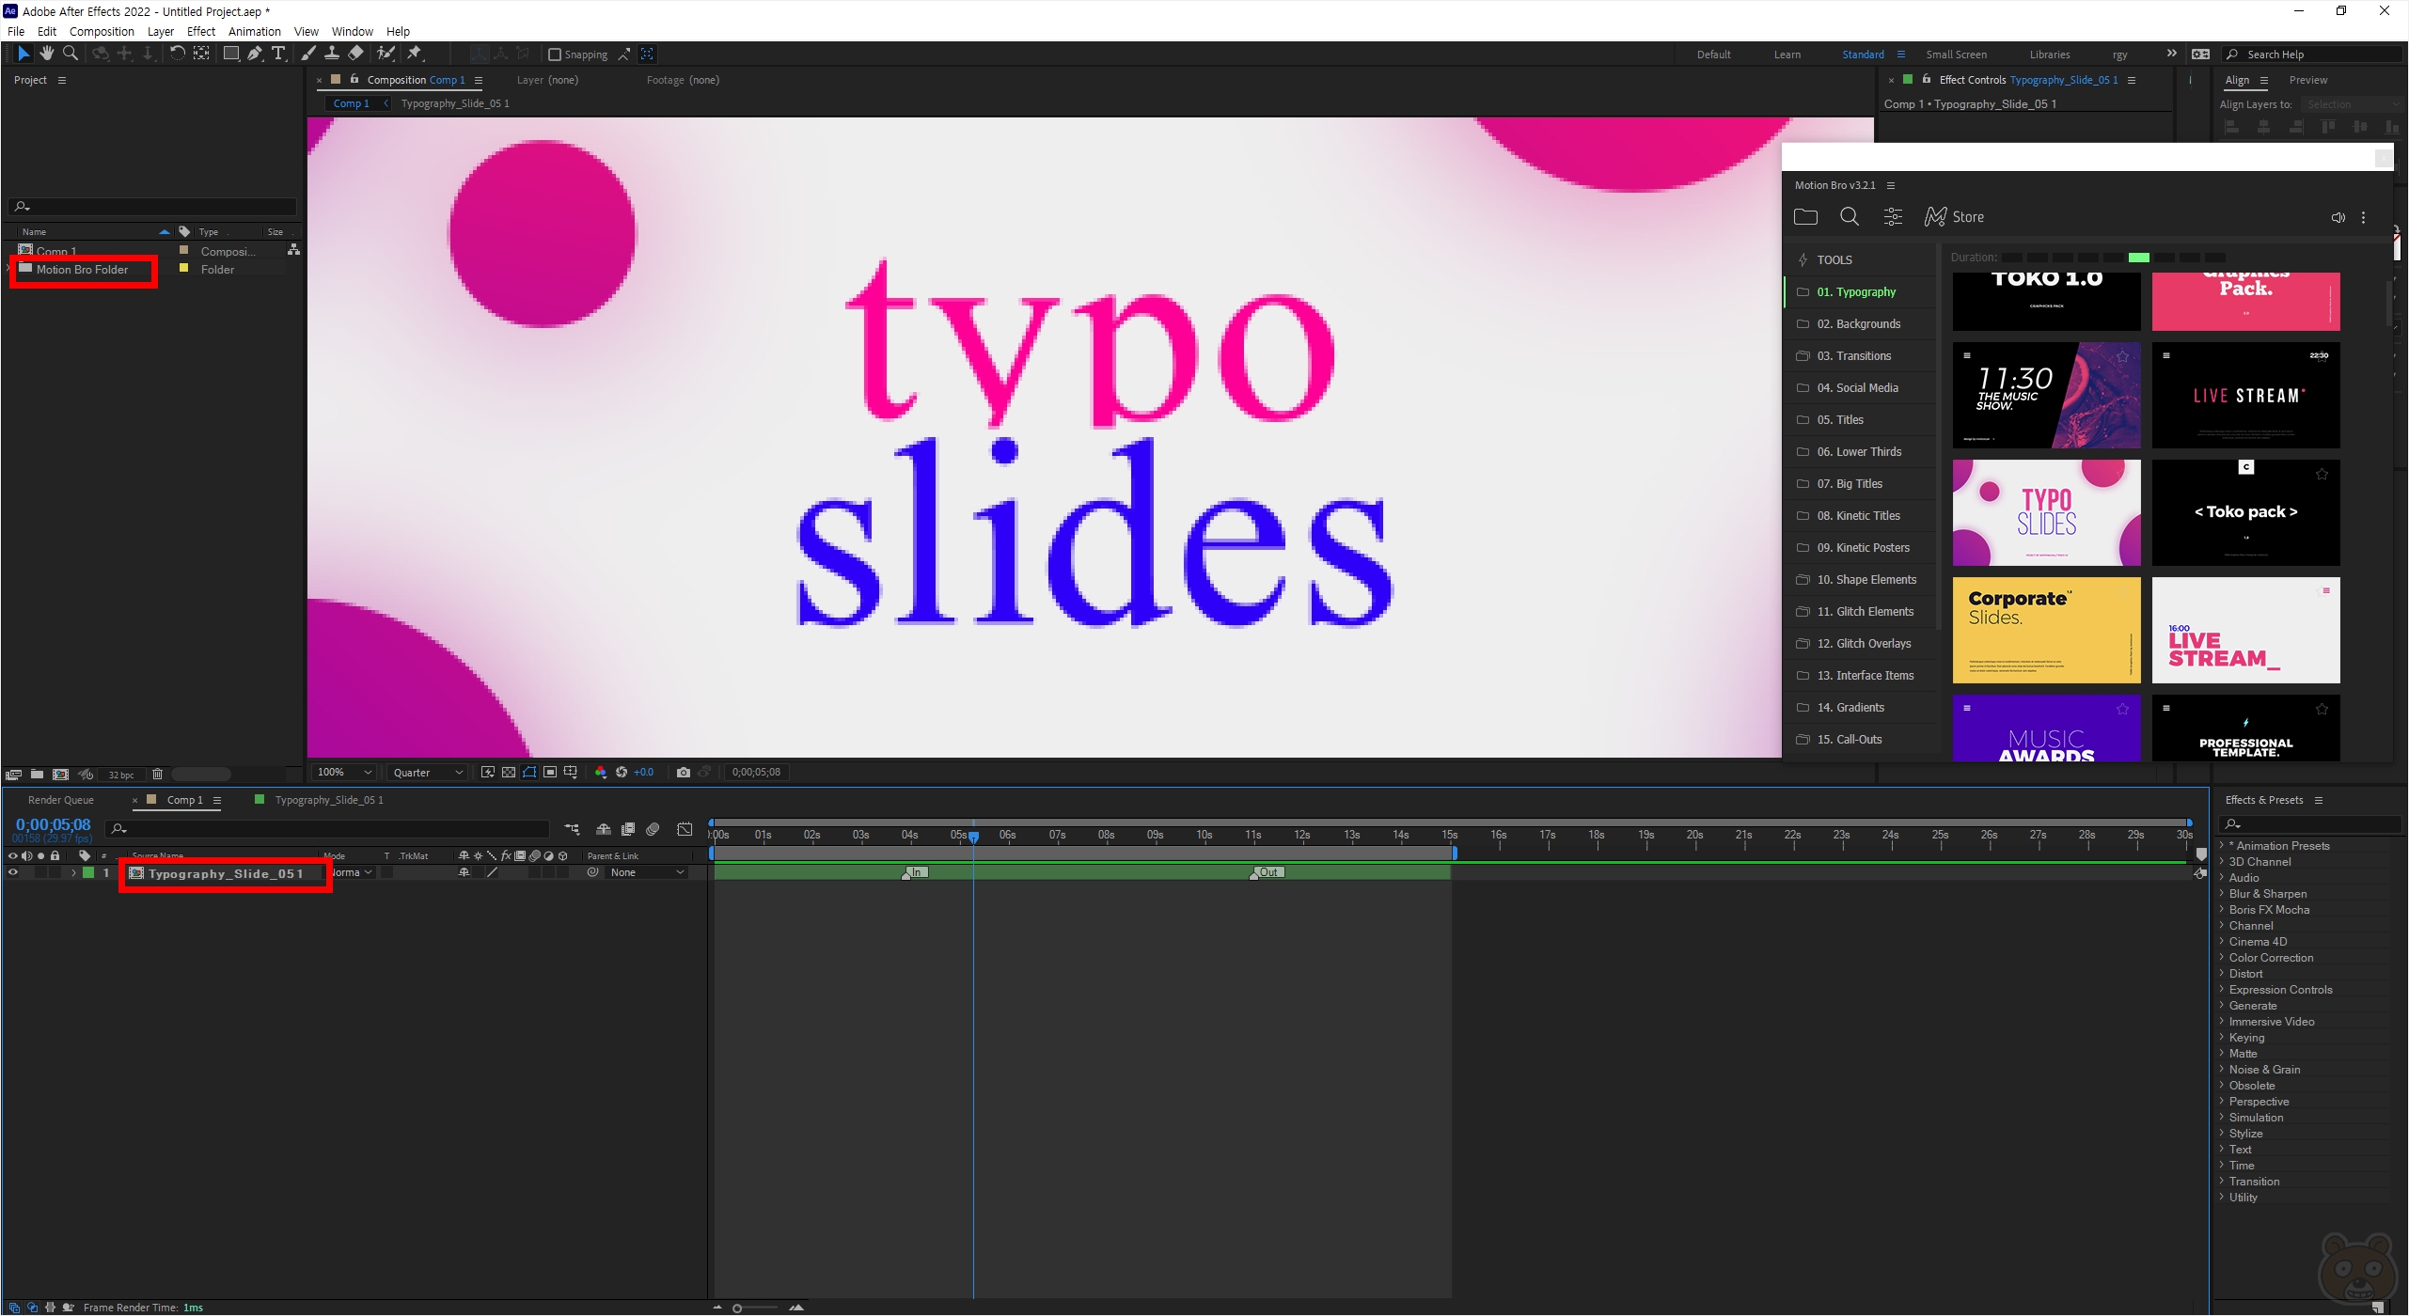Toggle transparency grid in viewer
Viewport: 2409px width, 1316px height.
tap(509, 773)
